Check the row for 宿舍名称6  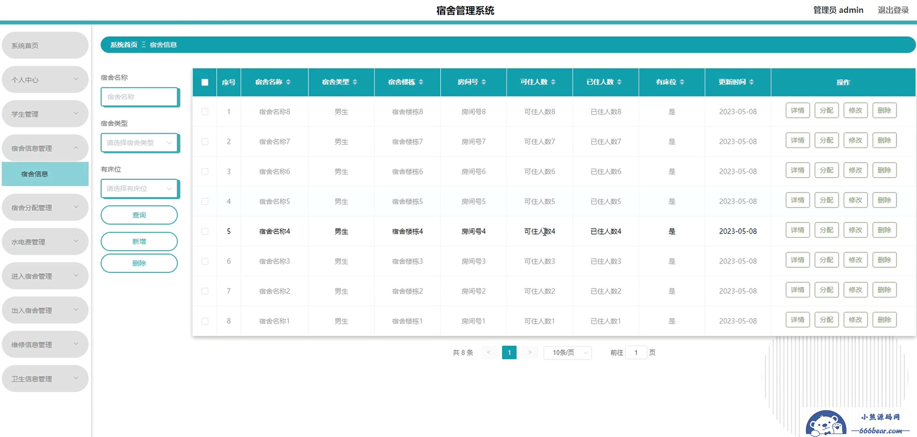205,172
